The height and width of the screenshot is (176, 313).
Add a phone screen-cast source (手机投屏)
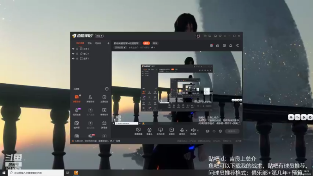160,131
